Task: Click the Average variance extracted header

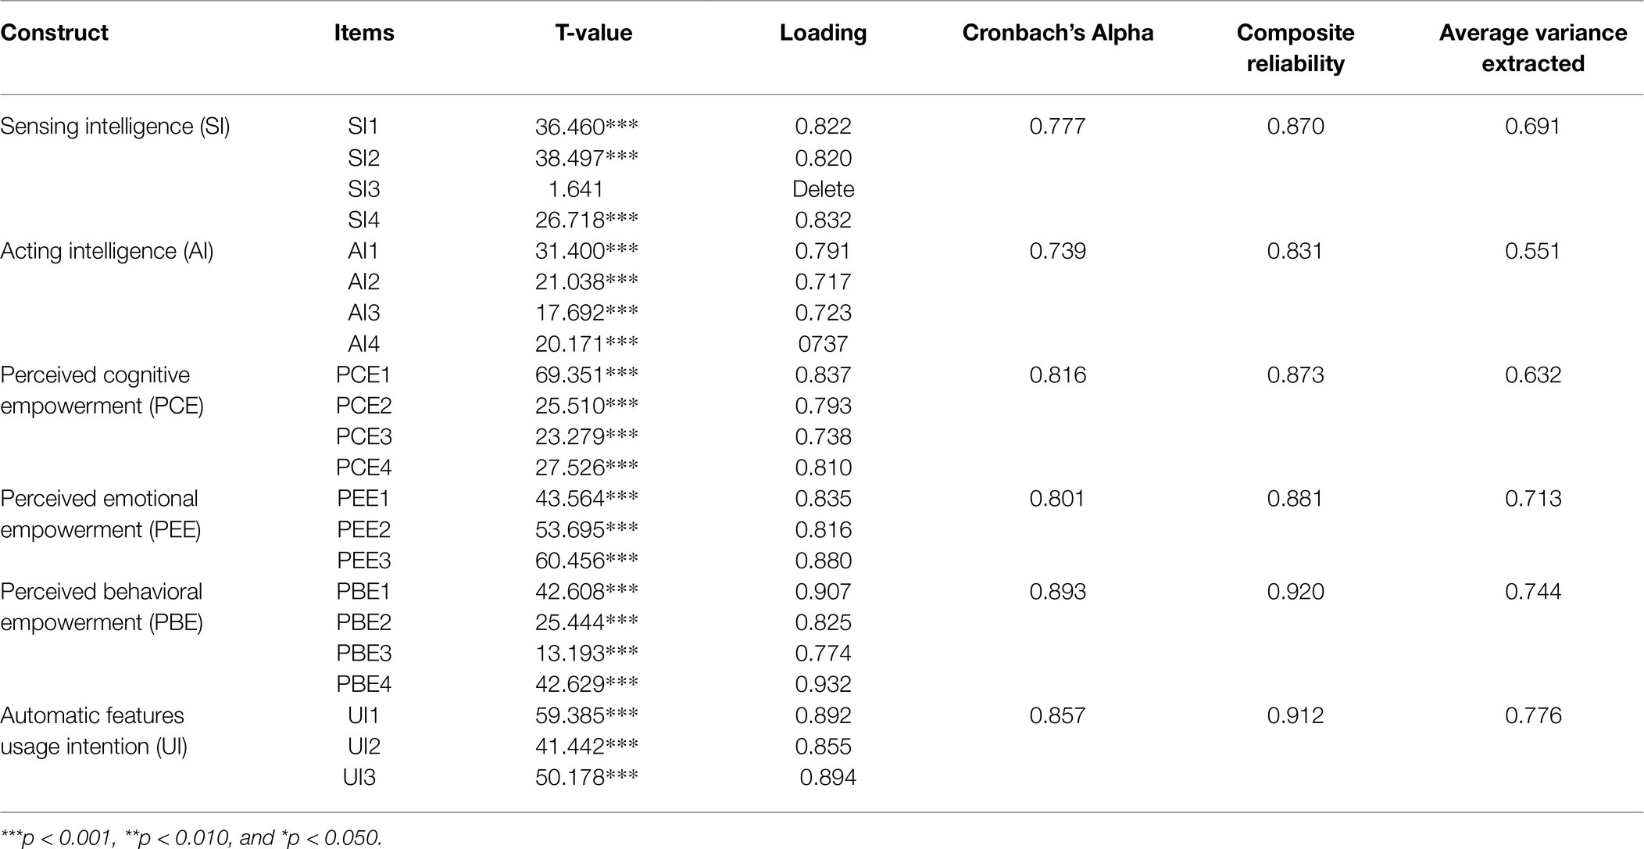Action: pyautogui.click(x=1533, y=48)
